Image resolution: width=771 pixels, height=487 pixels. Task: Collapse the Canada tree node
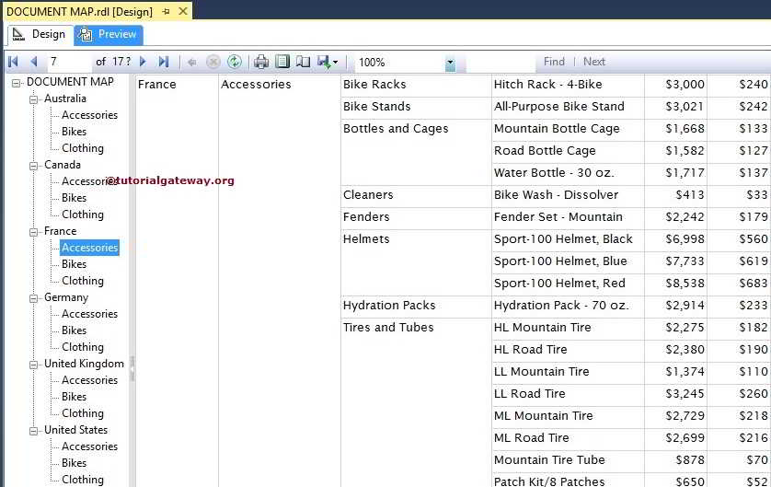[x=33, y=166]
